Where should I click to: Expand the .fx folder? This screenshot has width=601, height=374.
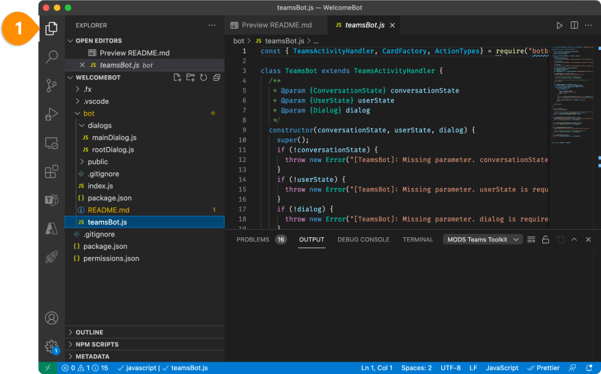[x=78, y=90]
